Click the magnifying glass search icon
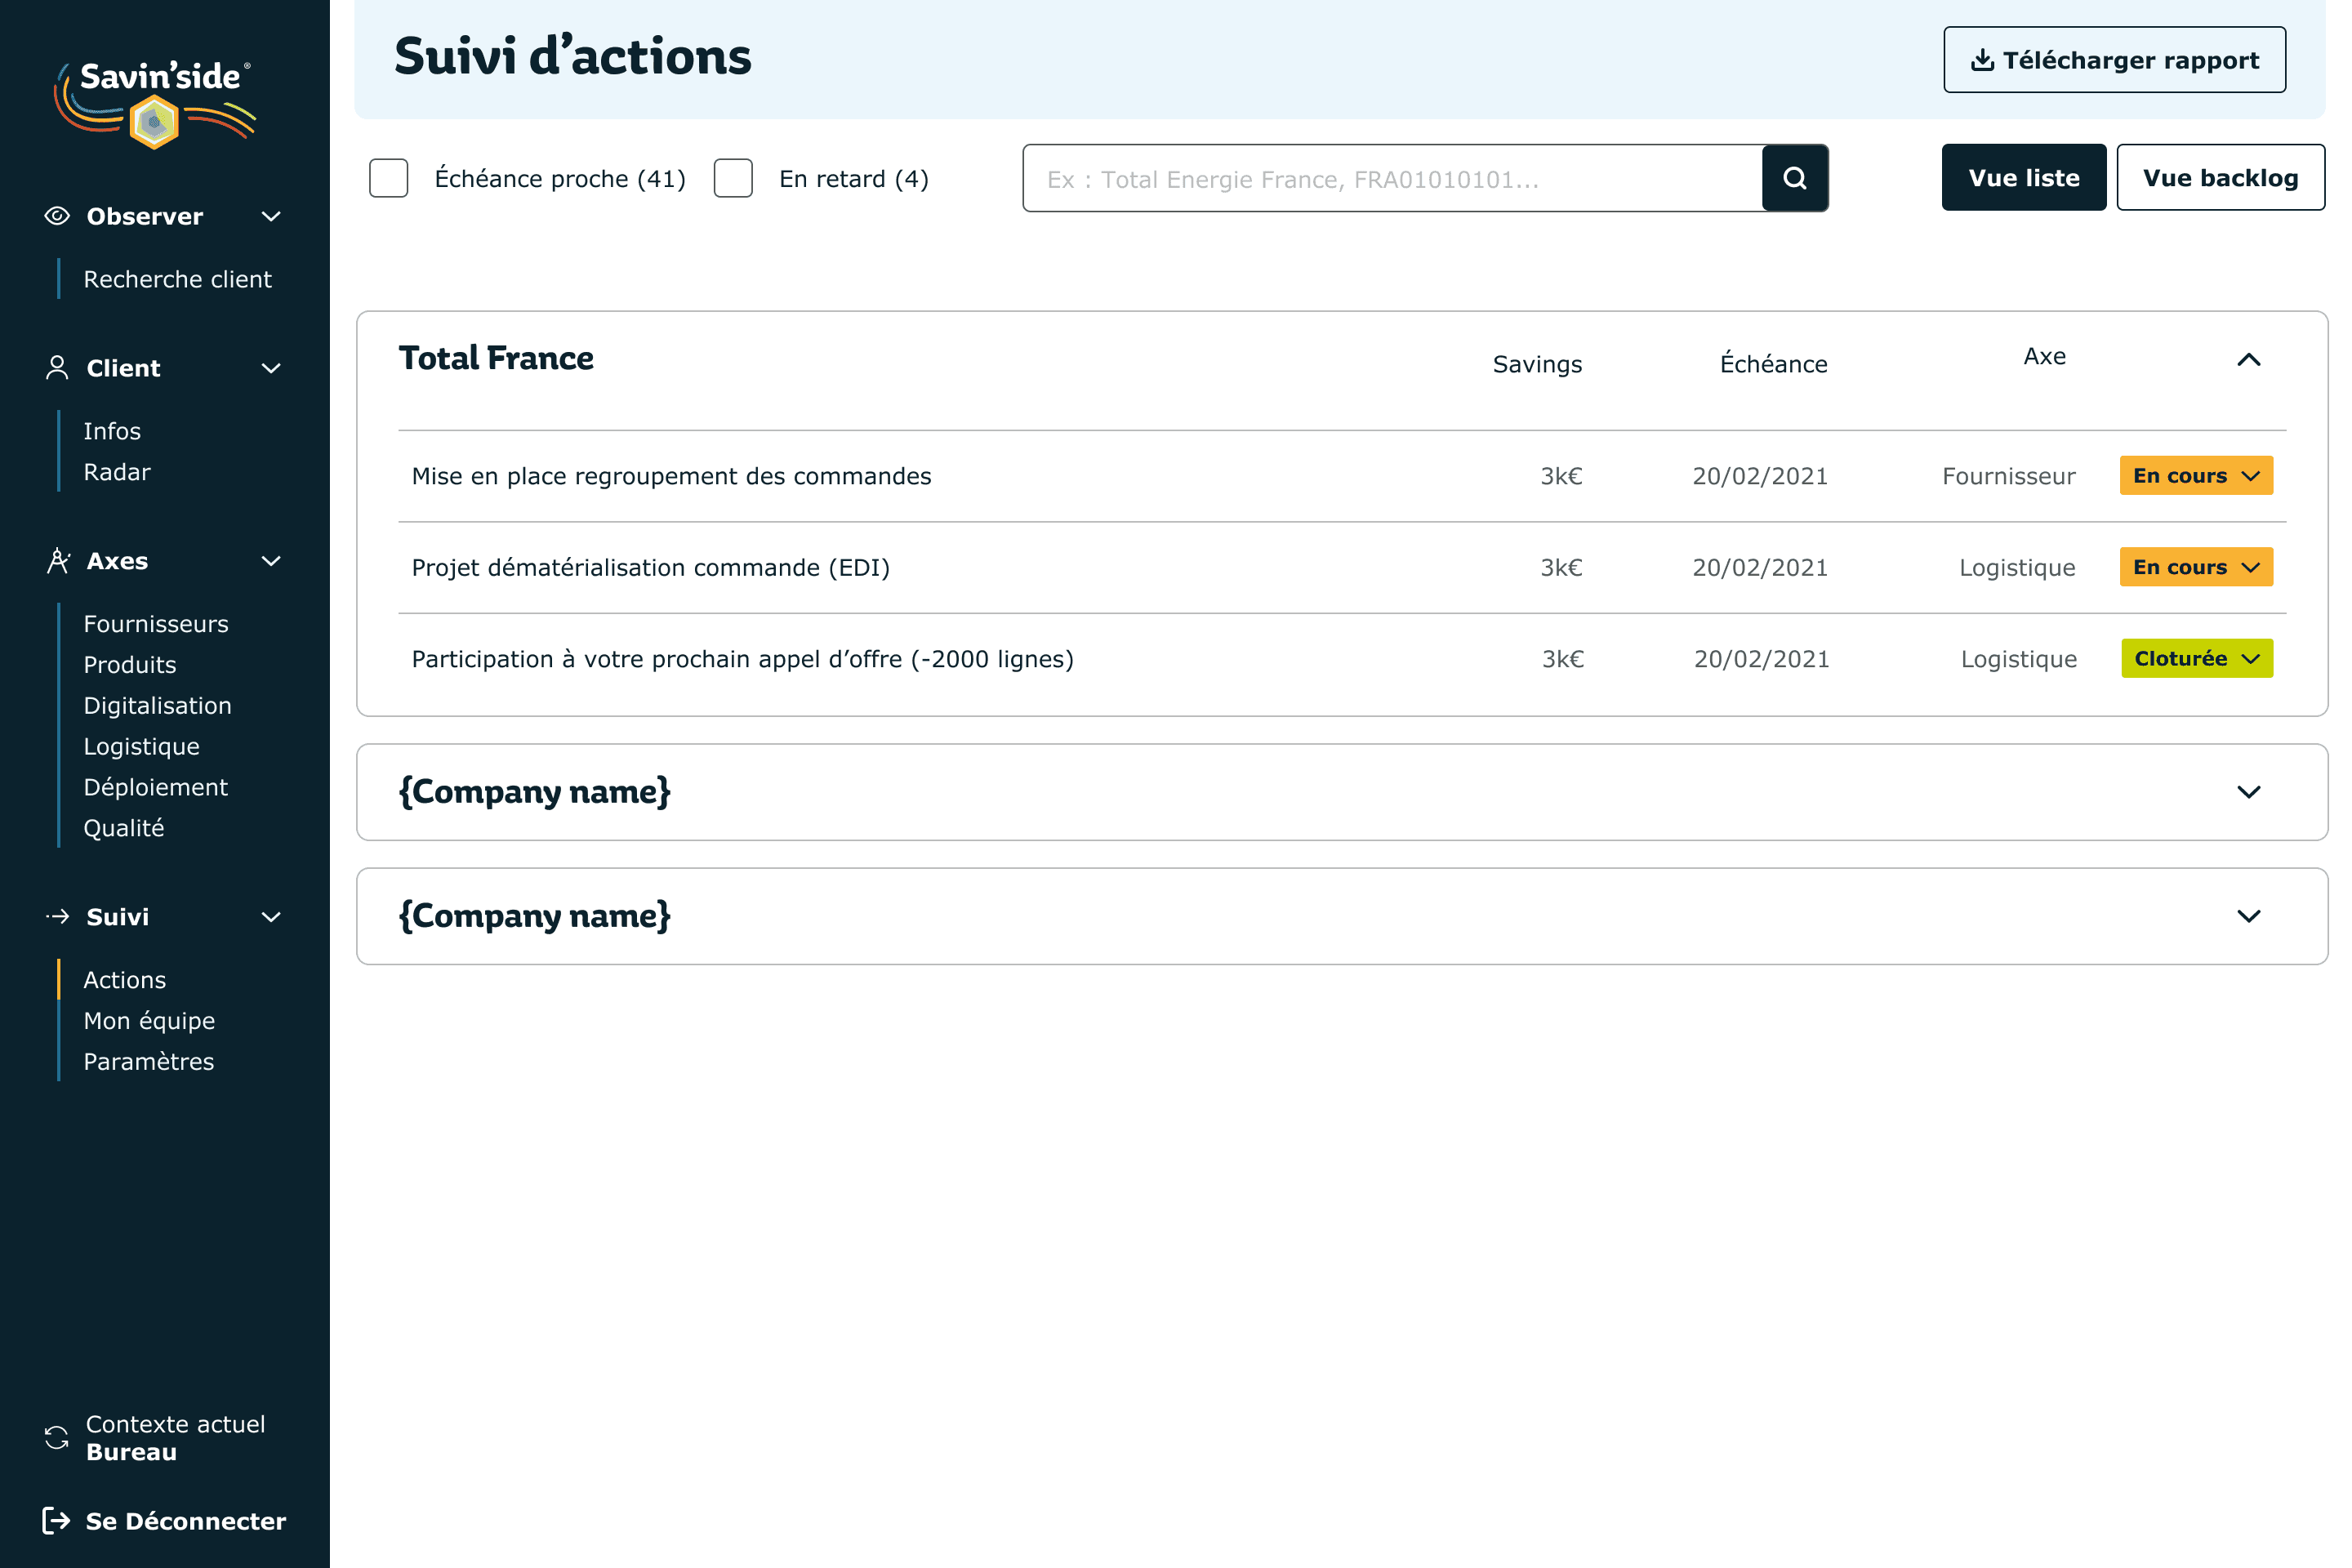2352x1568 pixels. (1794, 178)
